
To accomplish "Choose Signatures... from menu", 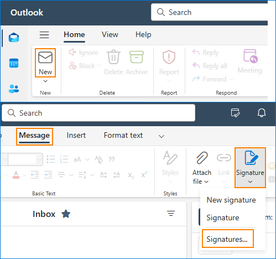I will click(228, 239).
